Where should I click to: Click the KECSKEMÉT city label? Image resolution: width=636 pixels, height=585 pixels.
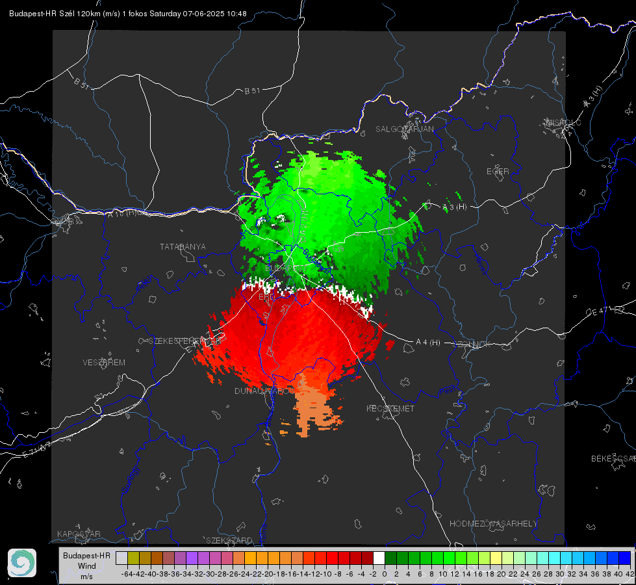[x=390, y=408]
